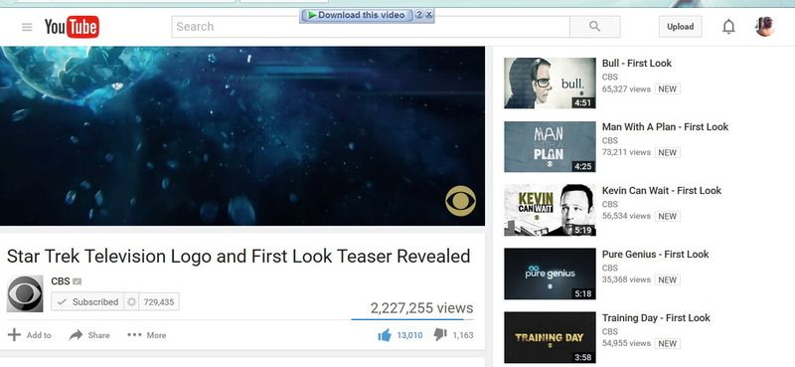Toggle the Subscribed button for CBS
Image resolution: width=795 pixels, height=367 pixels.
coord(87,301)
